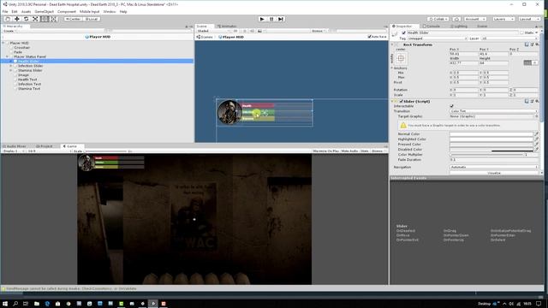Open the File menu
The height and width of the screenshot is (308, 548).
(5, 11)
